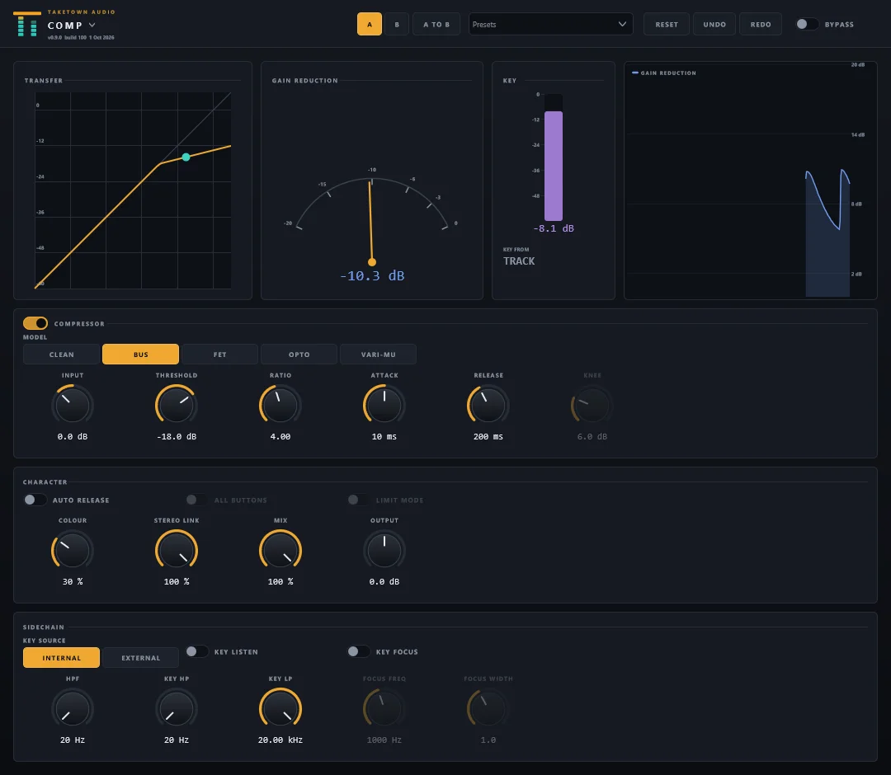Select preset slot A

pyautogui.click(x=370, y=25)
